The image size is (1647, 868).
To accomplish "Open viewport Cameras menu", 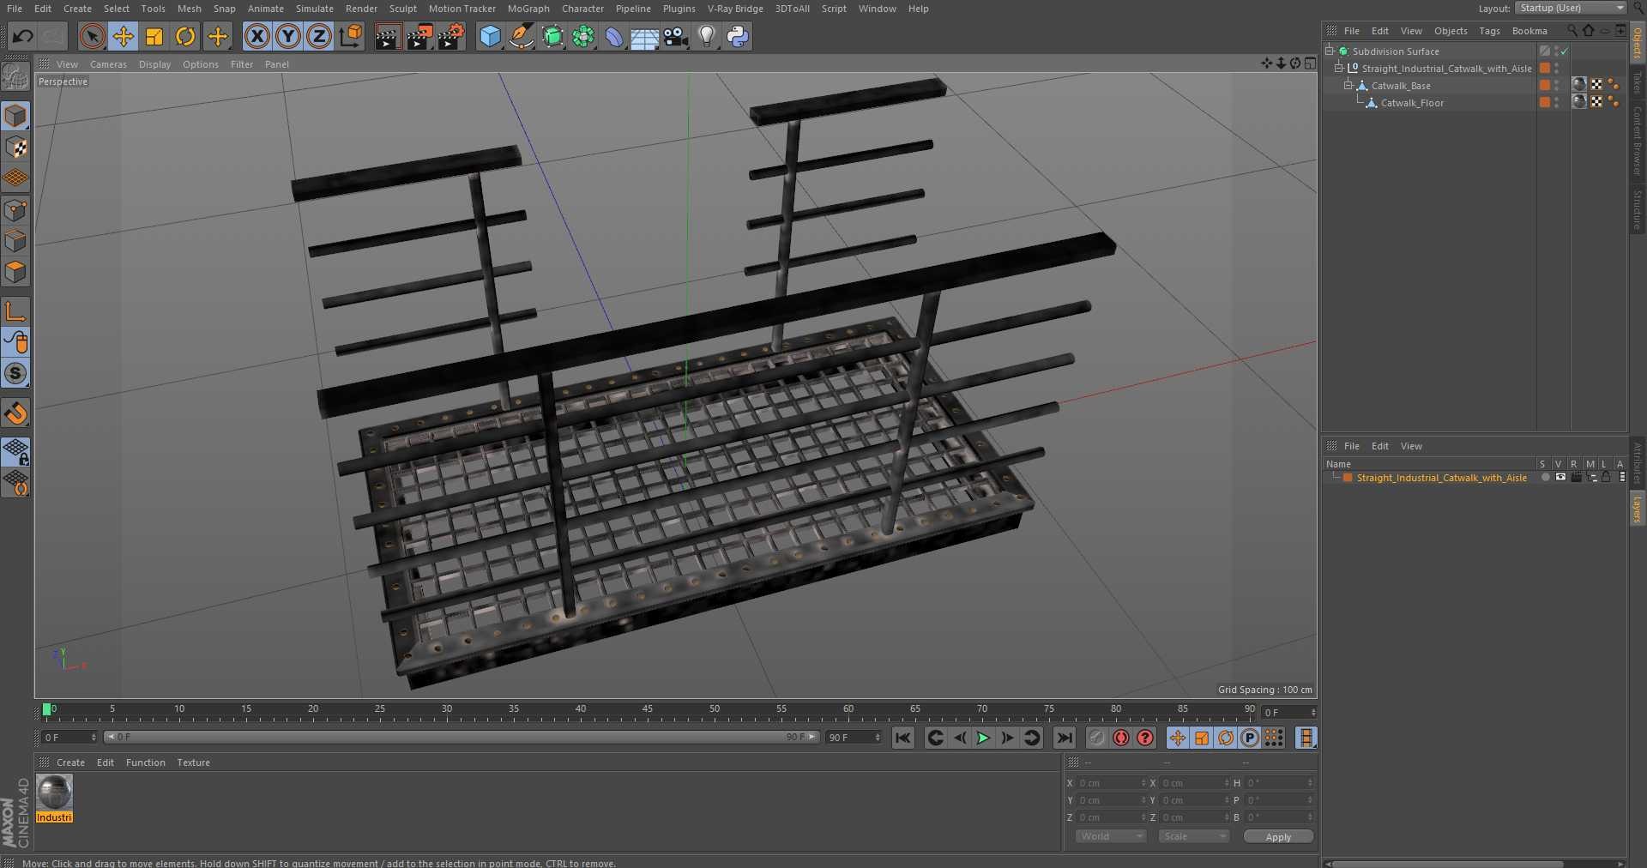I will click(108, 64).
